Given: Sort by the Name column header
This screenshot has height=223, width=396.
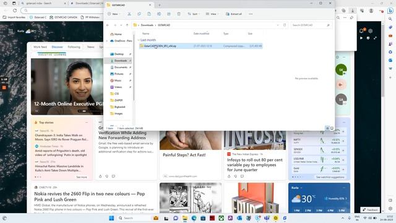Looking at the screenshot, I should (x=146, y=33).
